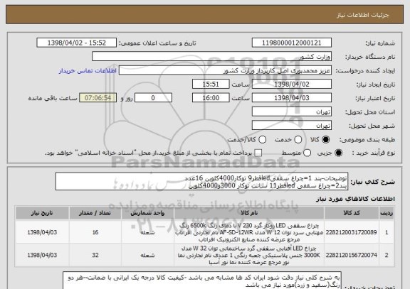Click the استان محل تحویل field تهران
Viewport: 410px width, 289px height.
(292, 112)
